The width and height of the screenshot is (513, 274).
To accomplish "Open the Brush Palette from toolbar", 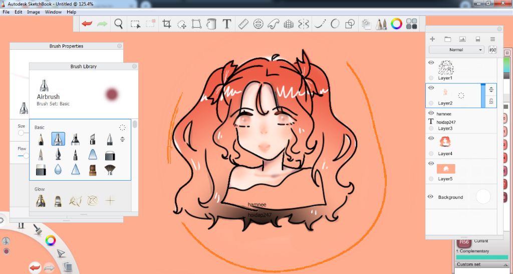I will [381, 24].
